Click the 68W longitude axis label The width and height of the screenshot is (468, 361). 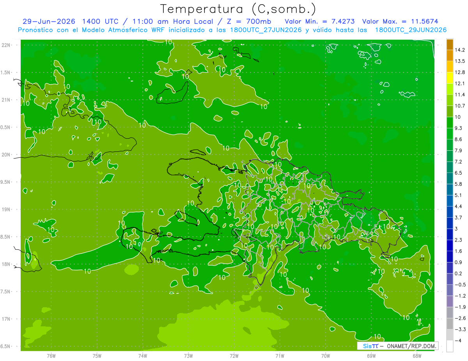click(417, 355)
